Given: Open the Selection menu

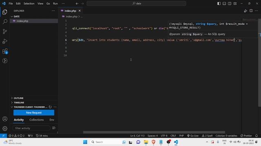Looking at the screenshot, I should pyautogui.click(x=29, y=4).
